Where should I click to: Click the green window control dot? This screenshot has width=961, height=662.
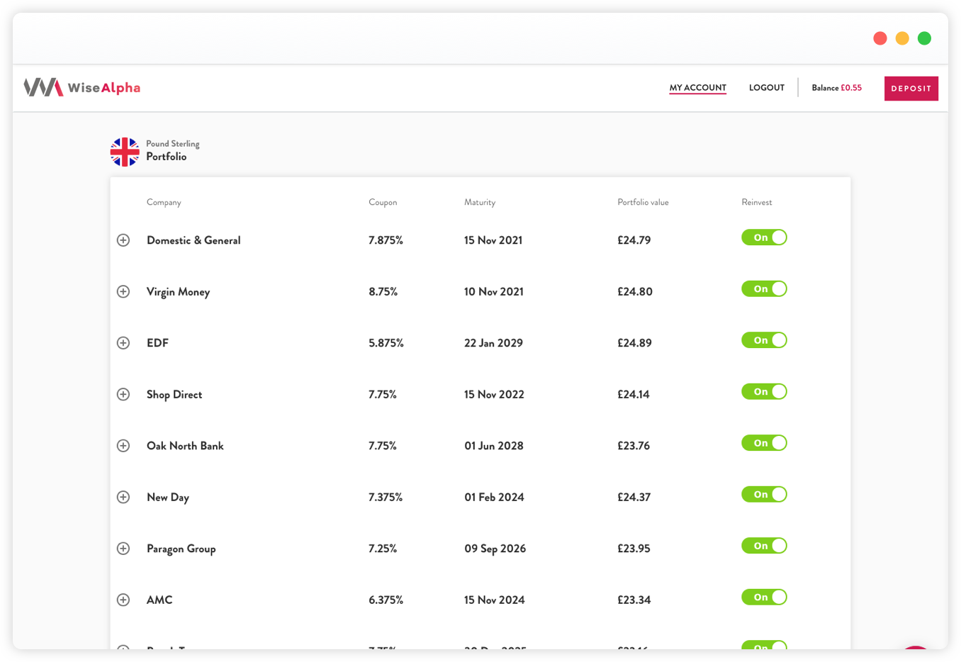(x=924, y=38)
